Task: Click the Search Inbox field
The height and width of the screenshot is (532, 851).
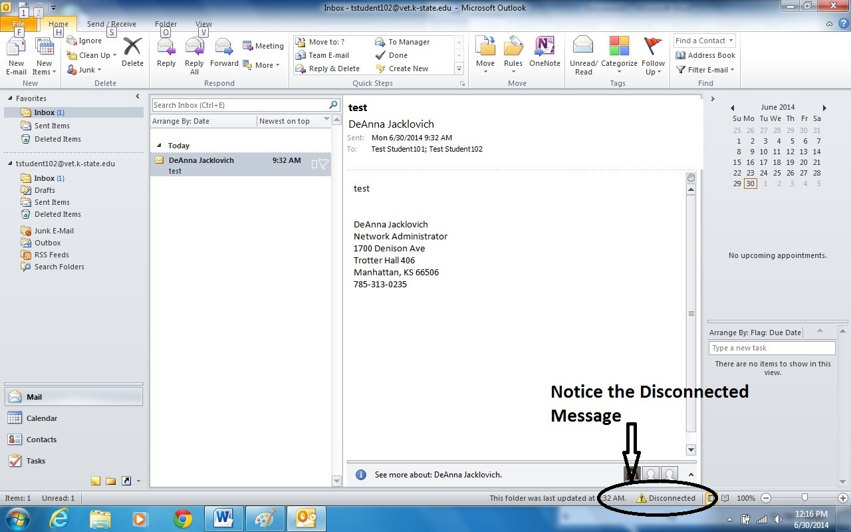Action: [239, 105]
